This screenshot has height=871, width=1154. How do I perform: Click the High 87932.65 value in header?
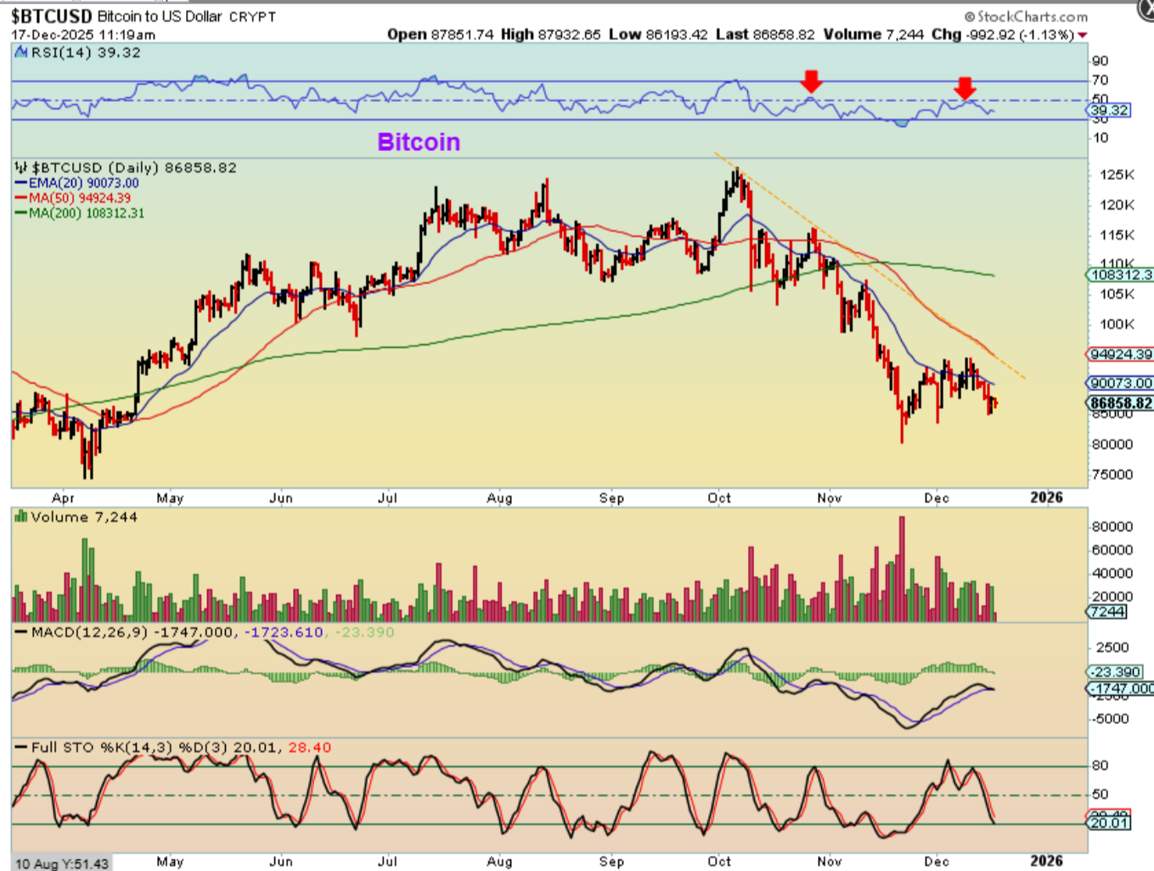[550, 35]
